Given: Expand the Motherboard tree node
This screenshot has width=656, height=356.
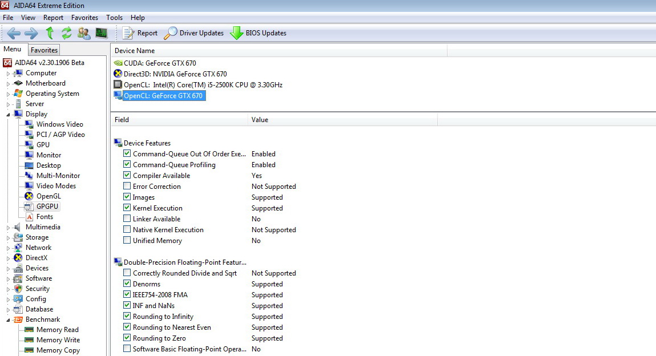Looking at the screenshot, I should coord(8,83).
